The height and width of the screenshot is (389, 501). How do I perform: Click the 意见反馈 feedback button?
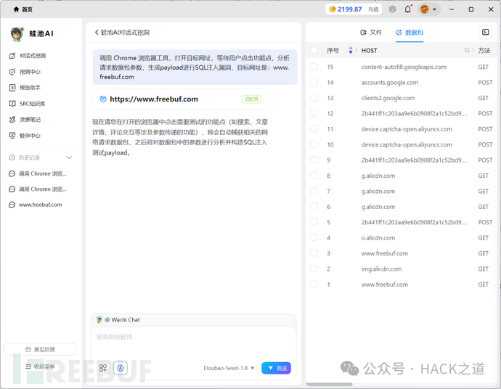[x=40, y=349]
